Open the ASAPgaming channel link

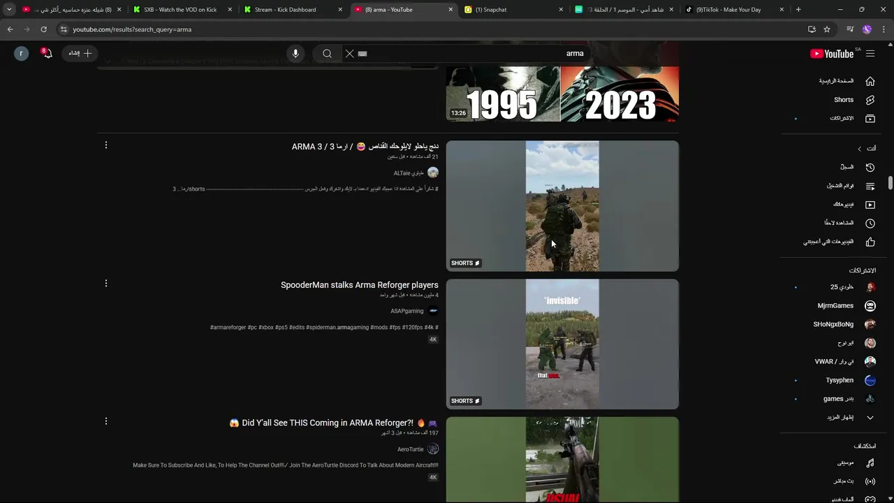407,311
